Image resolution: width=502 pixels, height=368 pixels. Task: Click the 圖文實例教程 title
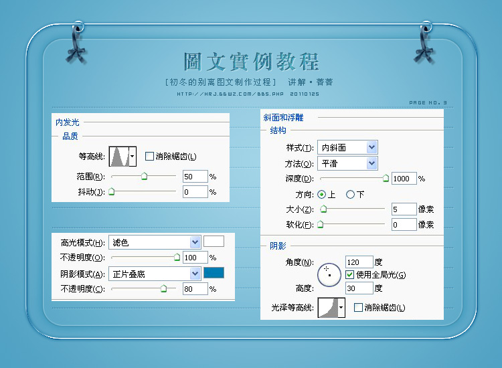[251, 62]
